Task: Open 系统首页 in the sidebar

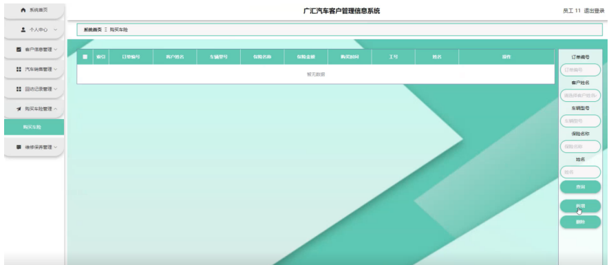Action: (34, 10)
